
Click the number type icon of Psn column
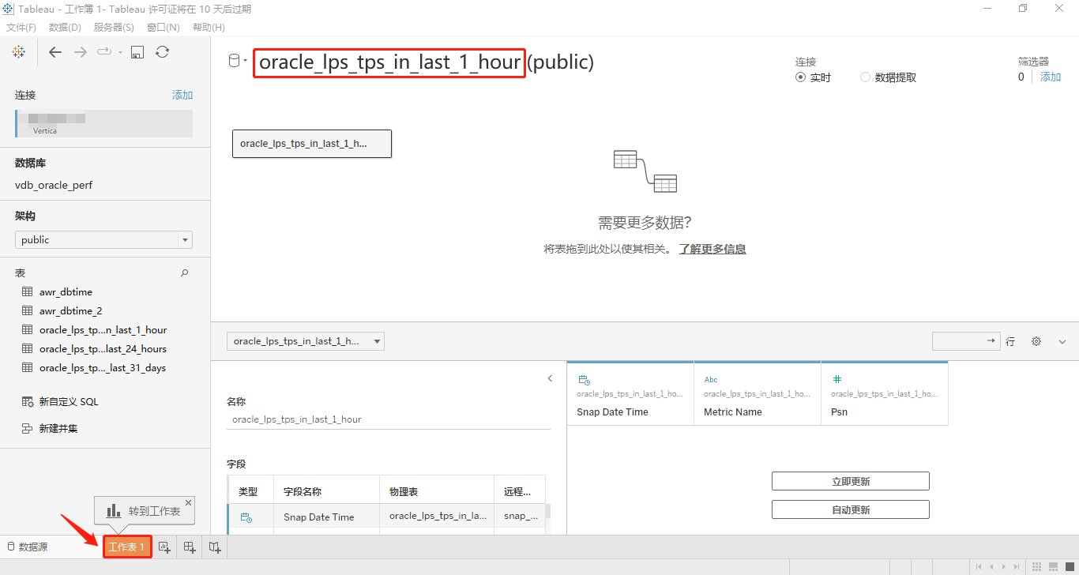[x=837, y=380]
